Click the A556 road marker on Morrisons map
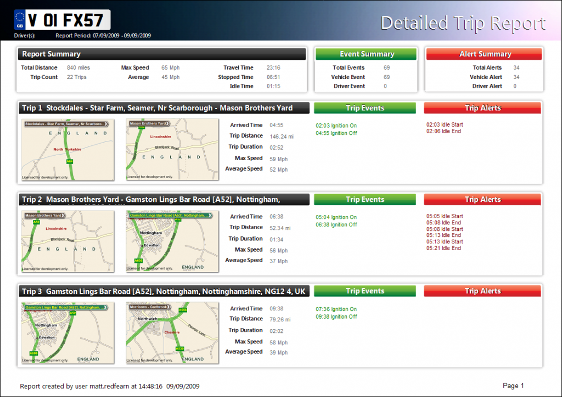562x397 pixels. 183,310
